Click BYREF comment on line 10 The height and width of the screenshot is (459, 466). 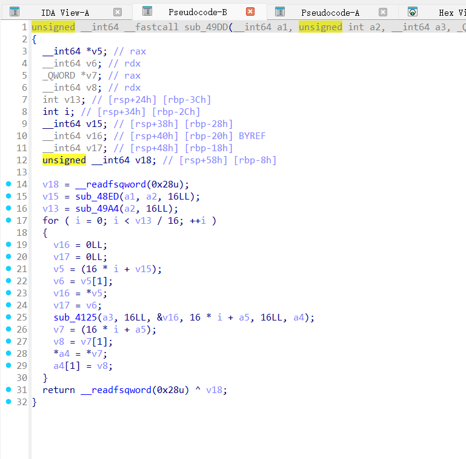(x=252, y=136)
